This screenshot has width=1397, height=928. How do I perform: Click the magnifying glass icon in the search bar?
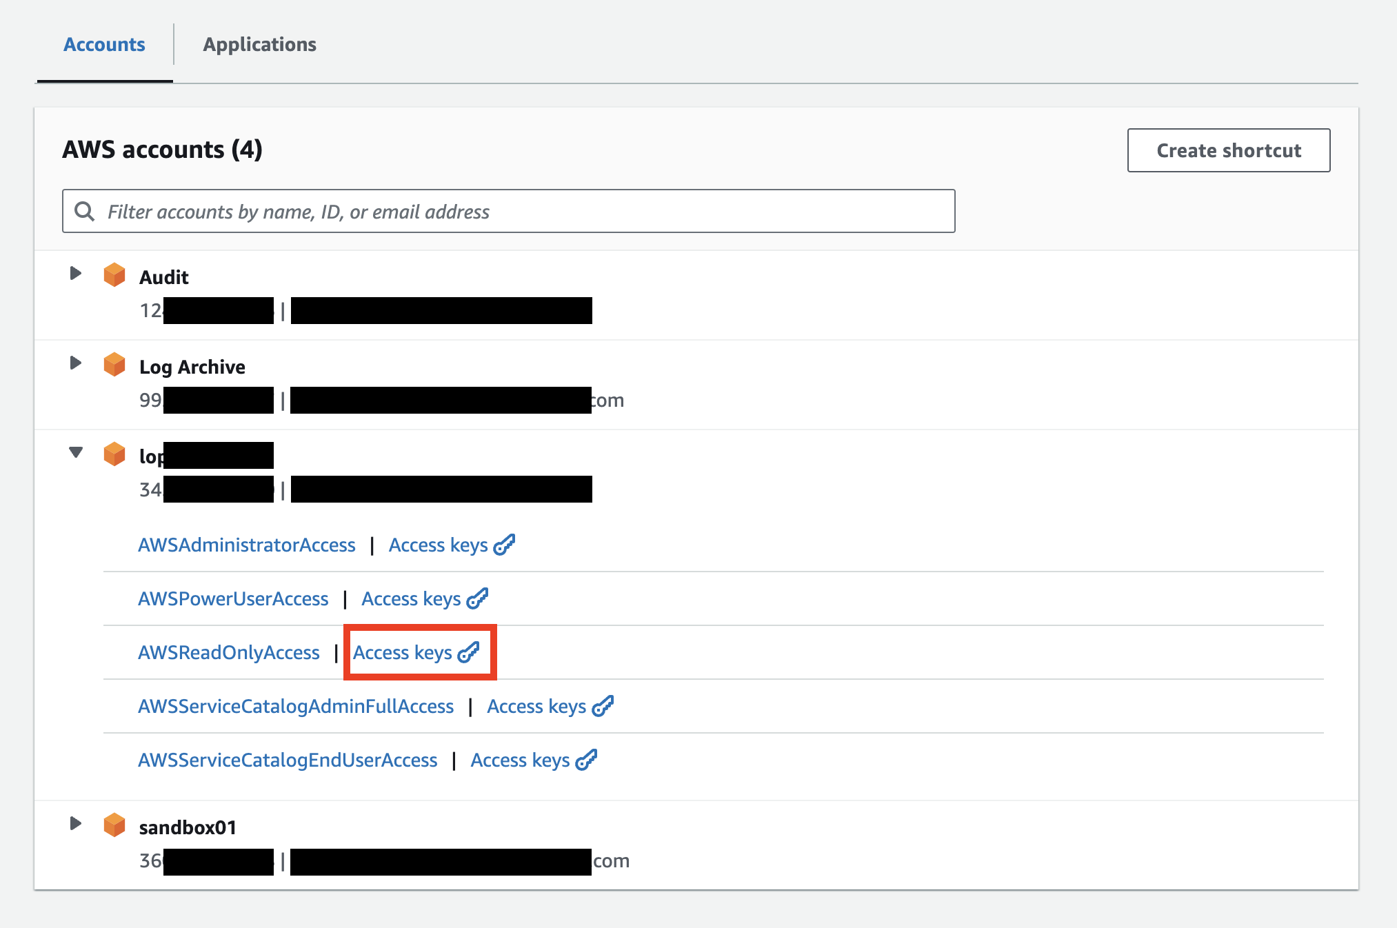point(85,211)
